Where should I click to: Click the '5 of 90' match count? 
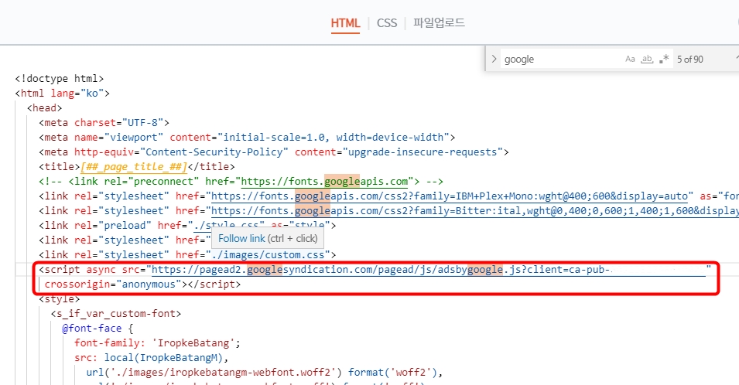pyautogui.click(x=690, y=60)
